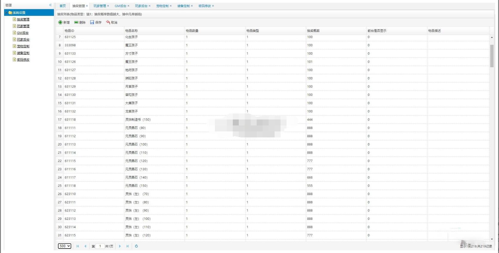Image resolution: width=499 pixels, height=253 pixels.
Task: Refresh the table with the reload icon
Action: click(x=136, y=246)
